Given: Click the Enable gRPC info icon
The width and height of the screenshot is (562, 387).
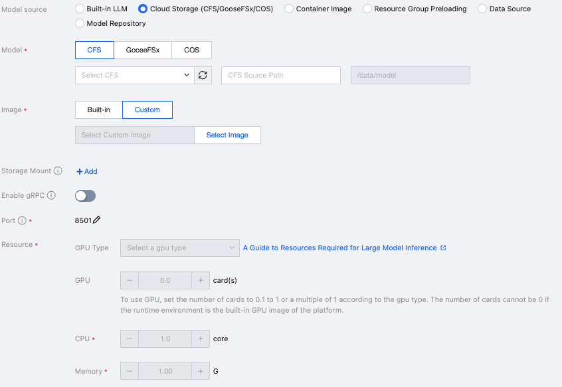Looking at the screenshot, I should (51, 196).
